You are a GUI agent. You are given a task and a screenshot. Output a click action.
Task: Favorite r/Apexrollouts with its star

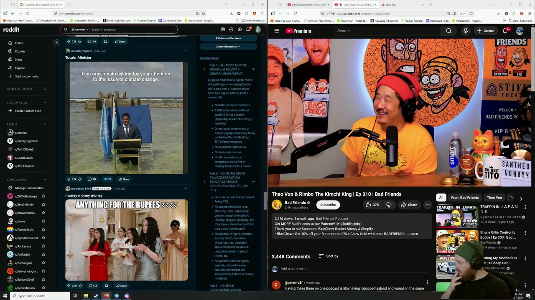coord(43,230)
